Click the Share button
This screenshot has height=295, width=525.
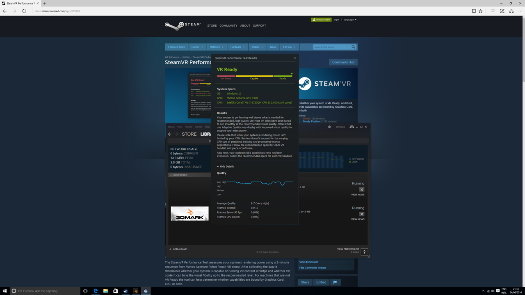(305, 282)
